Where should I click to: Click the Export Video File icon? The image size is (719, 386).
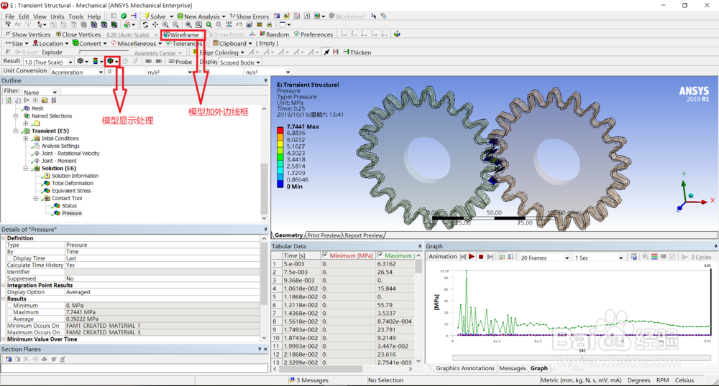[633, 257]
